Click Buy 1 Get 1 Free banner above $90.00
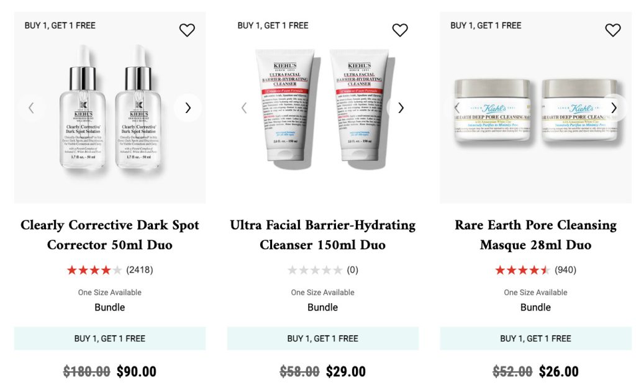The height and width of the screenshot is (385, 636). [x=110, y=338]
